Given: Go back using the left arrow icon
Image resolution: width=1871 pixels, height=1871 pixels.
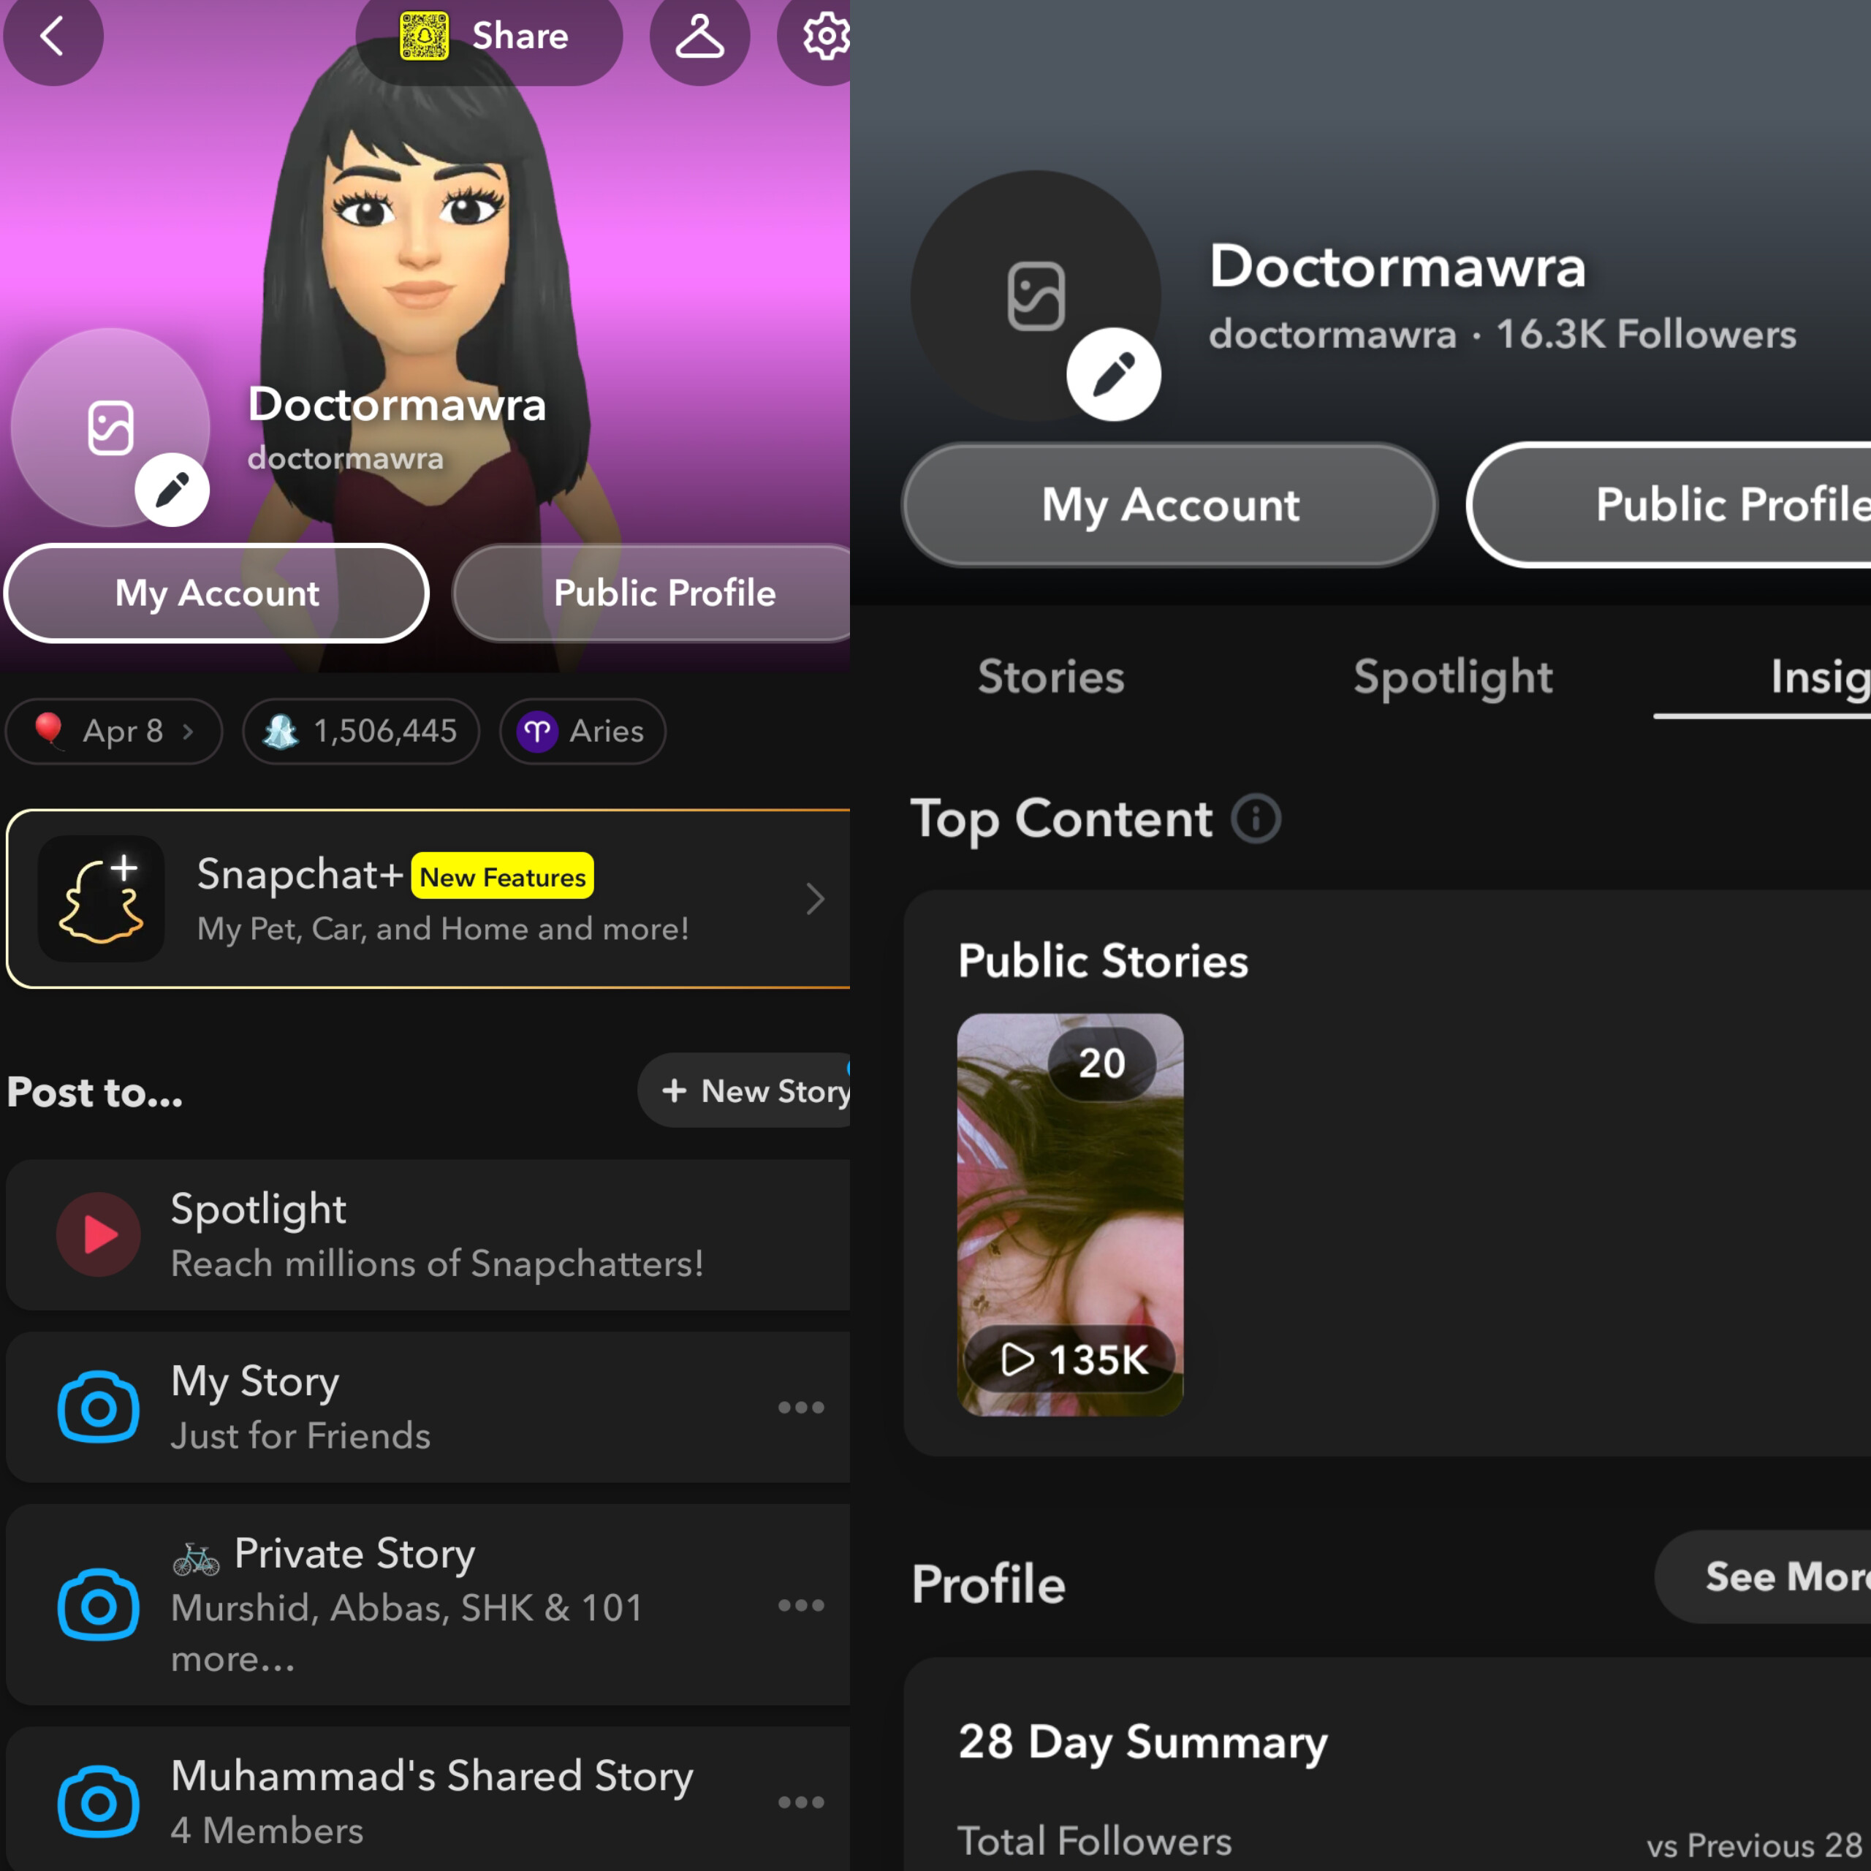Looking at the screenshot, I should (x=53, y=36).
